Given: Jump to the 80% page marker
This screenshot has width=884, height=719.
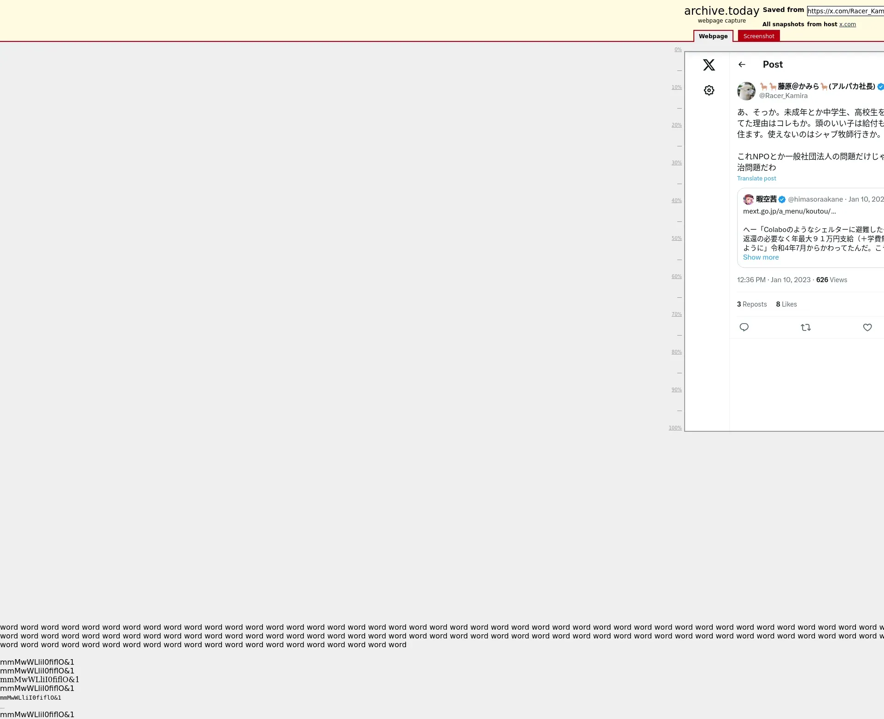Looking at the screenshot, I should 676,352.
